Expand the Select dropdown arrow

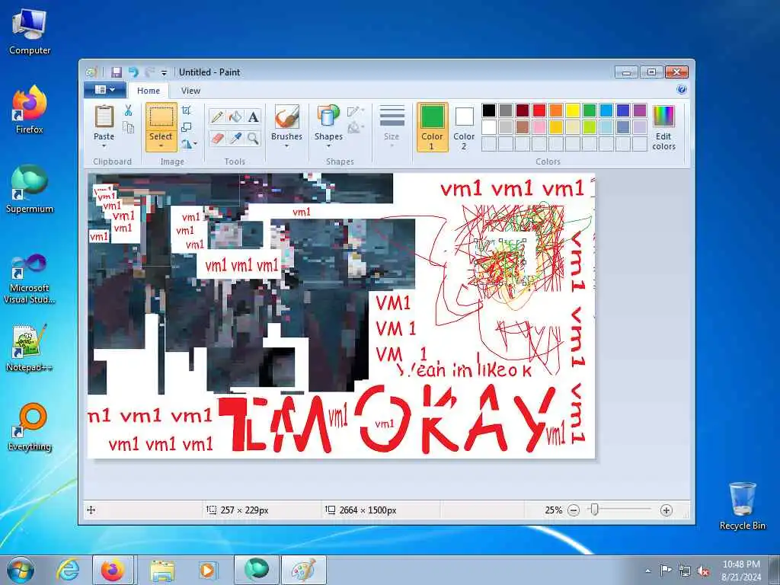click(x=161, y=145)
